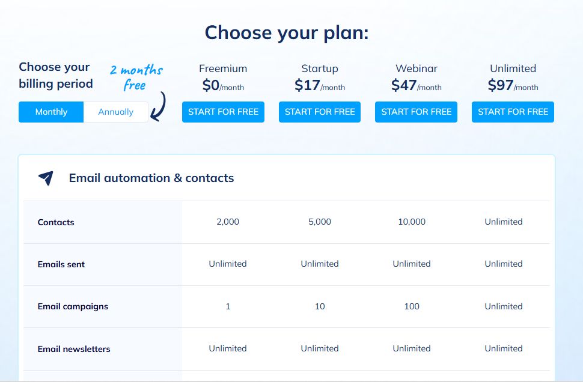Click the Email newsletters row label
Screen dimensions: 583x382
[x=74, y=349]
